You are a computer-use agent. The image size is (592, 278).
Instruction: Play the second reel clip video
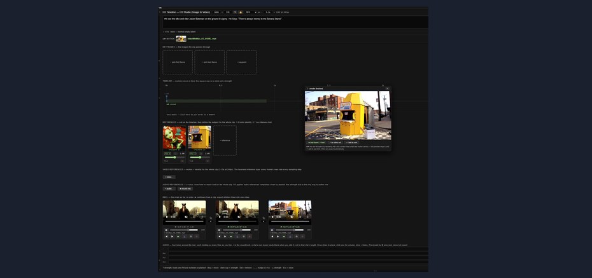(220, 217)
